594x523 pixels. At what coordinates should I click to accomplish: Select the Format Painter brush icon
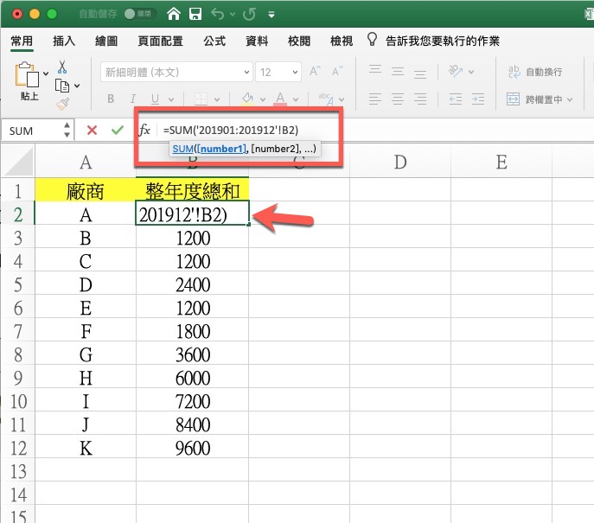click(62, 104)
